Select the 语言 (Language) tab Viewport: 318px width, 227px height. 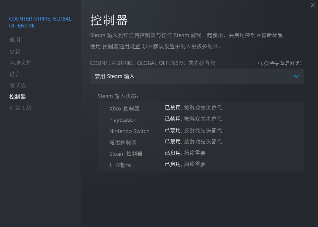coord(14,74)
